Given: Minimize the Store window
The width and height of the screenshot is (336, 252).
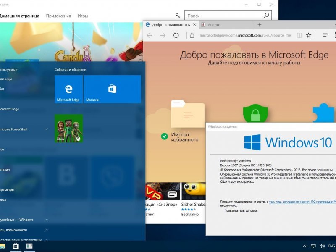Looking at the screenshot, I should [x=246, y=4].
